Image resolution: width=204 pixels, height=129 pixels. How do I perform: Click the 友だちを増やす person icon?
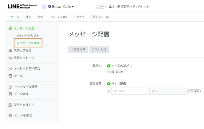(10, 105)
